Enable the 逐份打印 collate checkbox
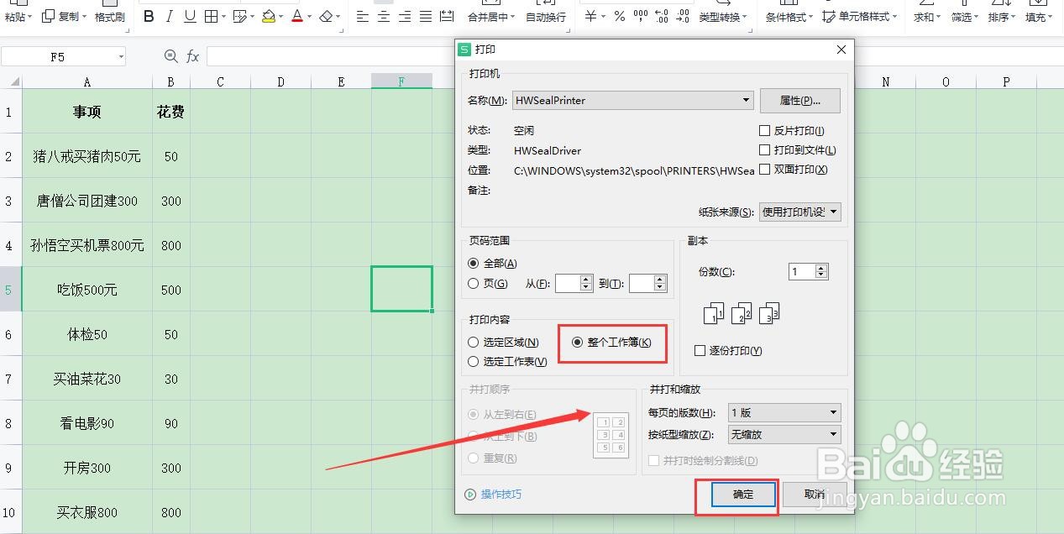The height and width of the screenshot is (534, 1064). coord(700,350)
